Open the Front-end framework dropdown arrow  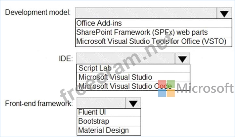(x=133, y=103)
